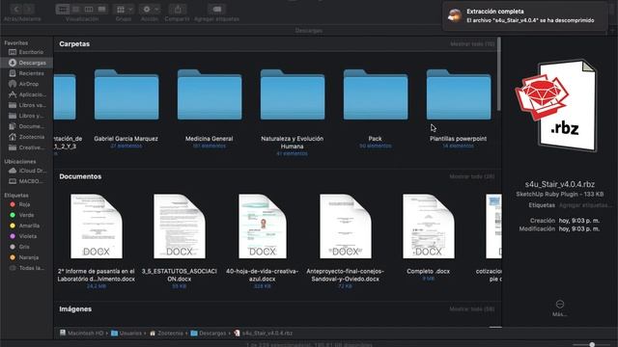618x347 pixels.
Task: Click the Agregar etiquetas tag icon
Action: [x=216, y=9]
